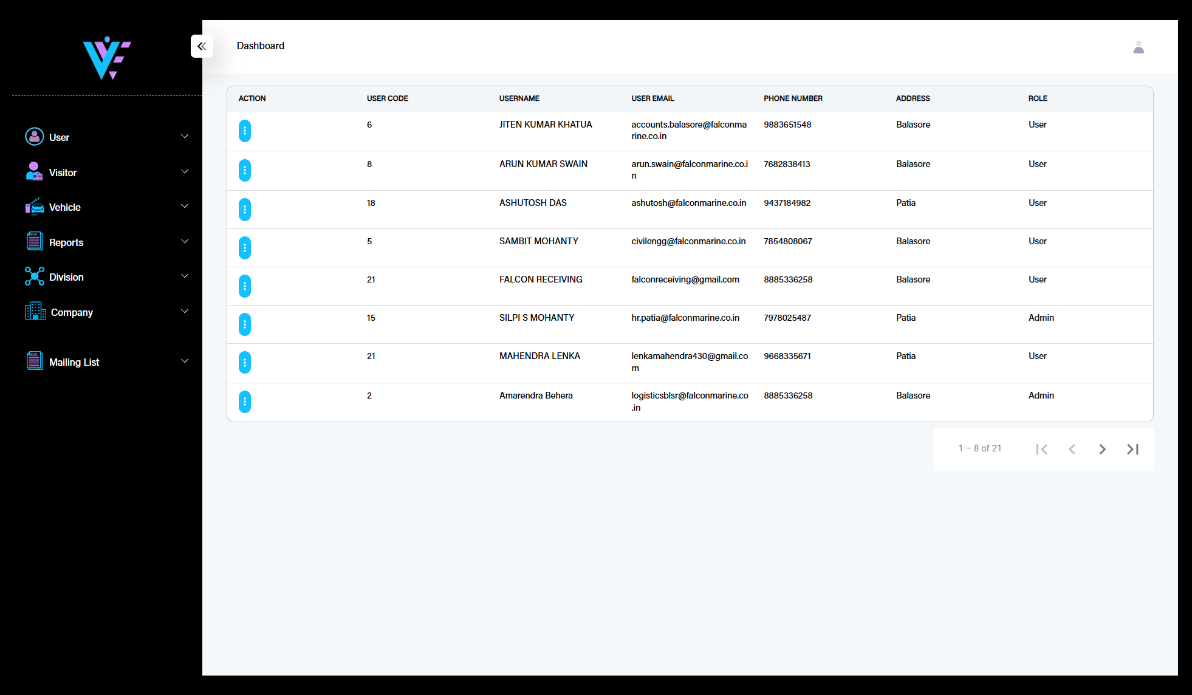The height and width of the screenshot is (695, 1192).
Task: Open action menu for Amarendra Behera
Action: click(245, 402)
